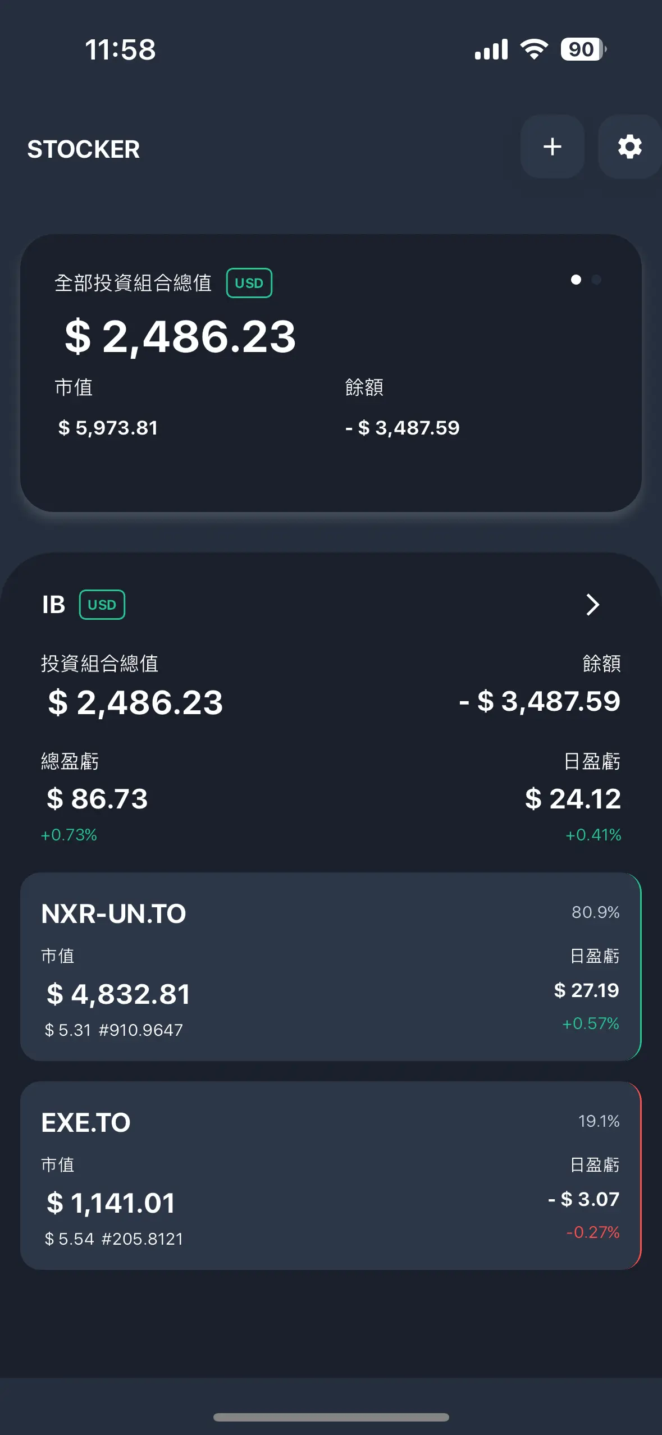
Task: Select the first page indicator dot
Action: [x=576, y=280]
